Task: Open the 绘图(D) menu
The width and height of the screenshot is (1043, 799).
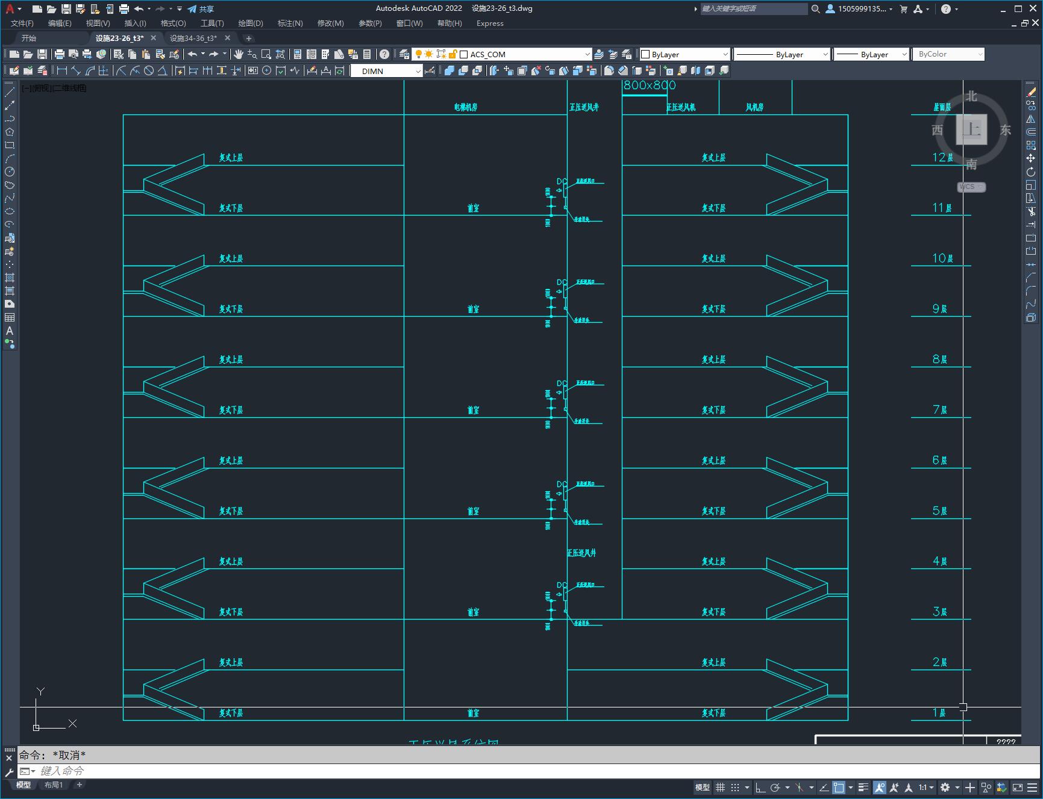Action: tap(251, 23)
